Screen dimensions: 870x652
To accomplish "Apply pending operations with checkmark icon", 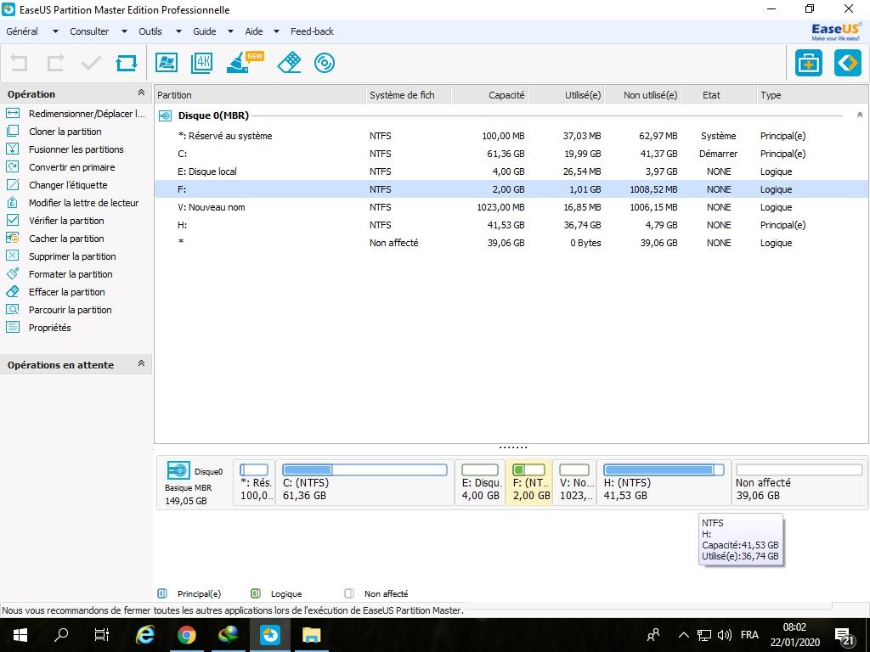I will [91, 63].
